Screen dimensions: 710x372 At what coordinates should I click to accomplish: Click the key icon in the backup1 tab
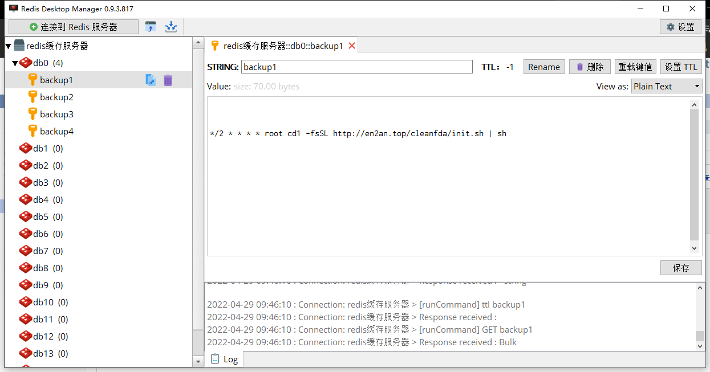[x=215, y=46]
